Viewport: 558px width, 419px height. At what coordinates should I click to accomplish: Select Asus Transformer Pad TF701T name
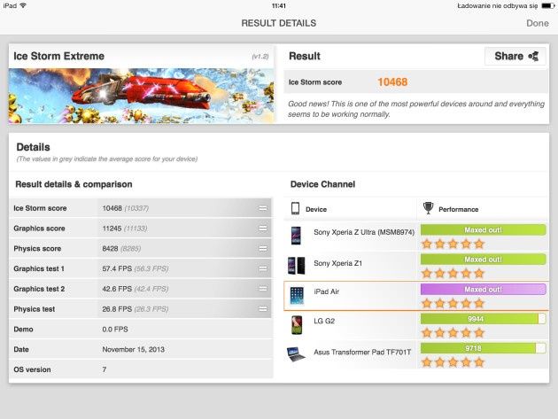362,352
